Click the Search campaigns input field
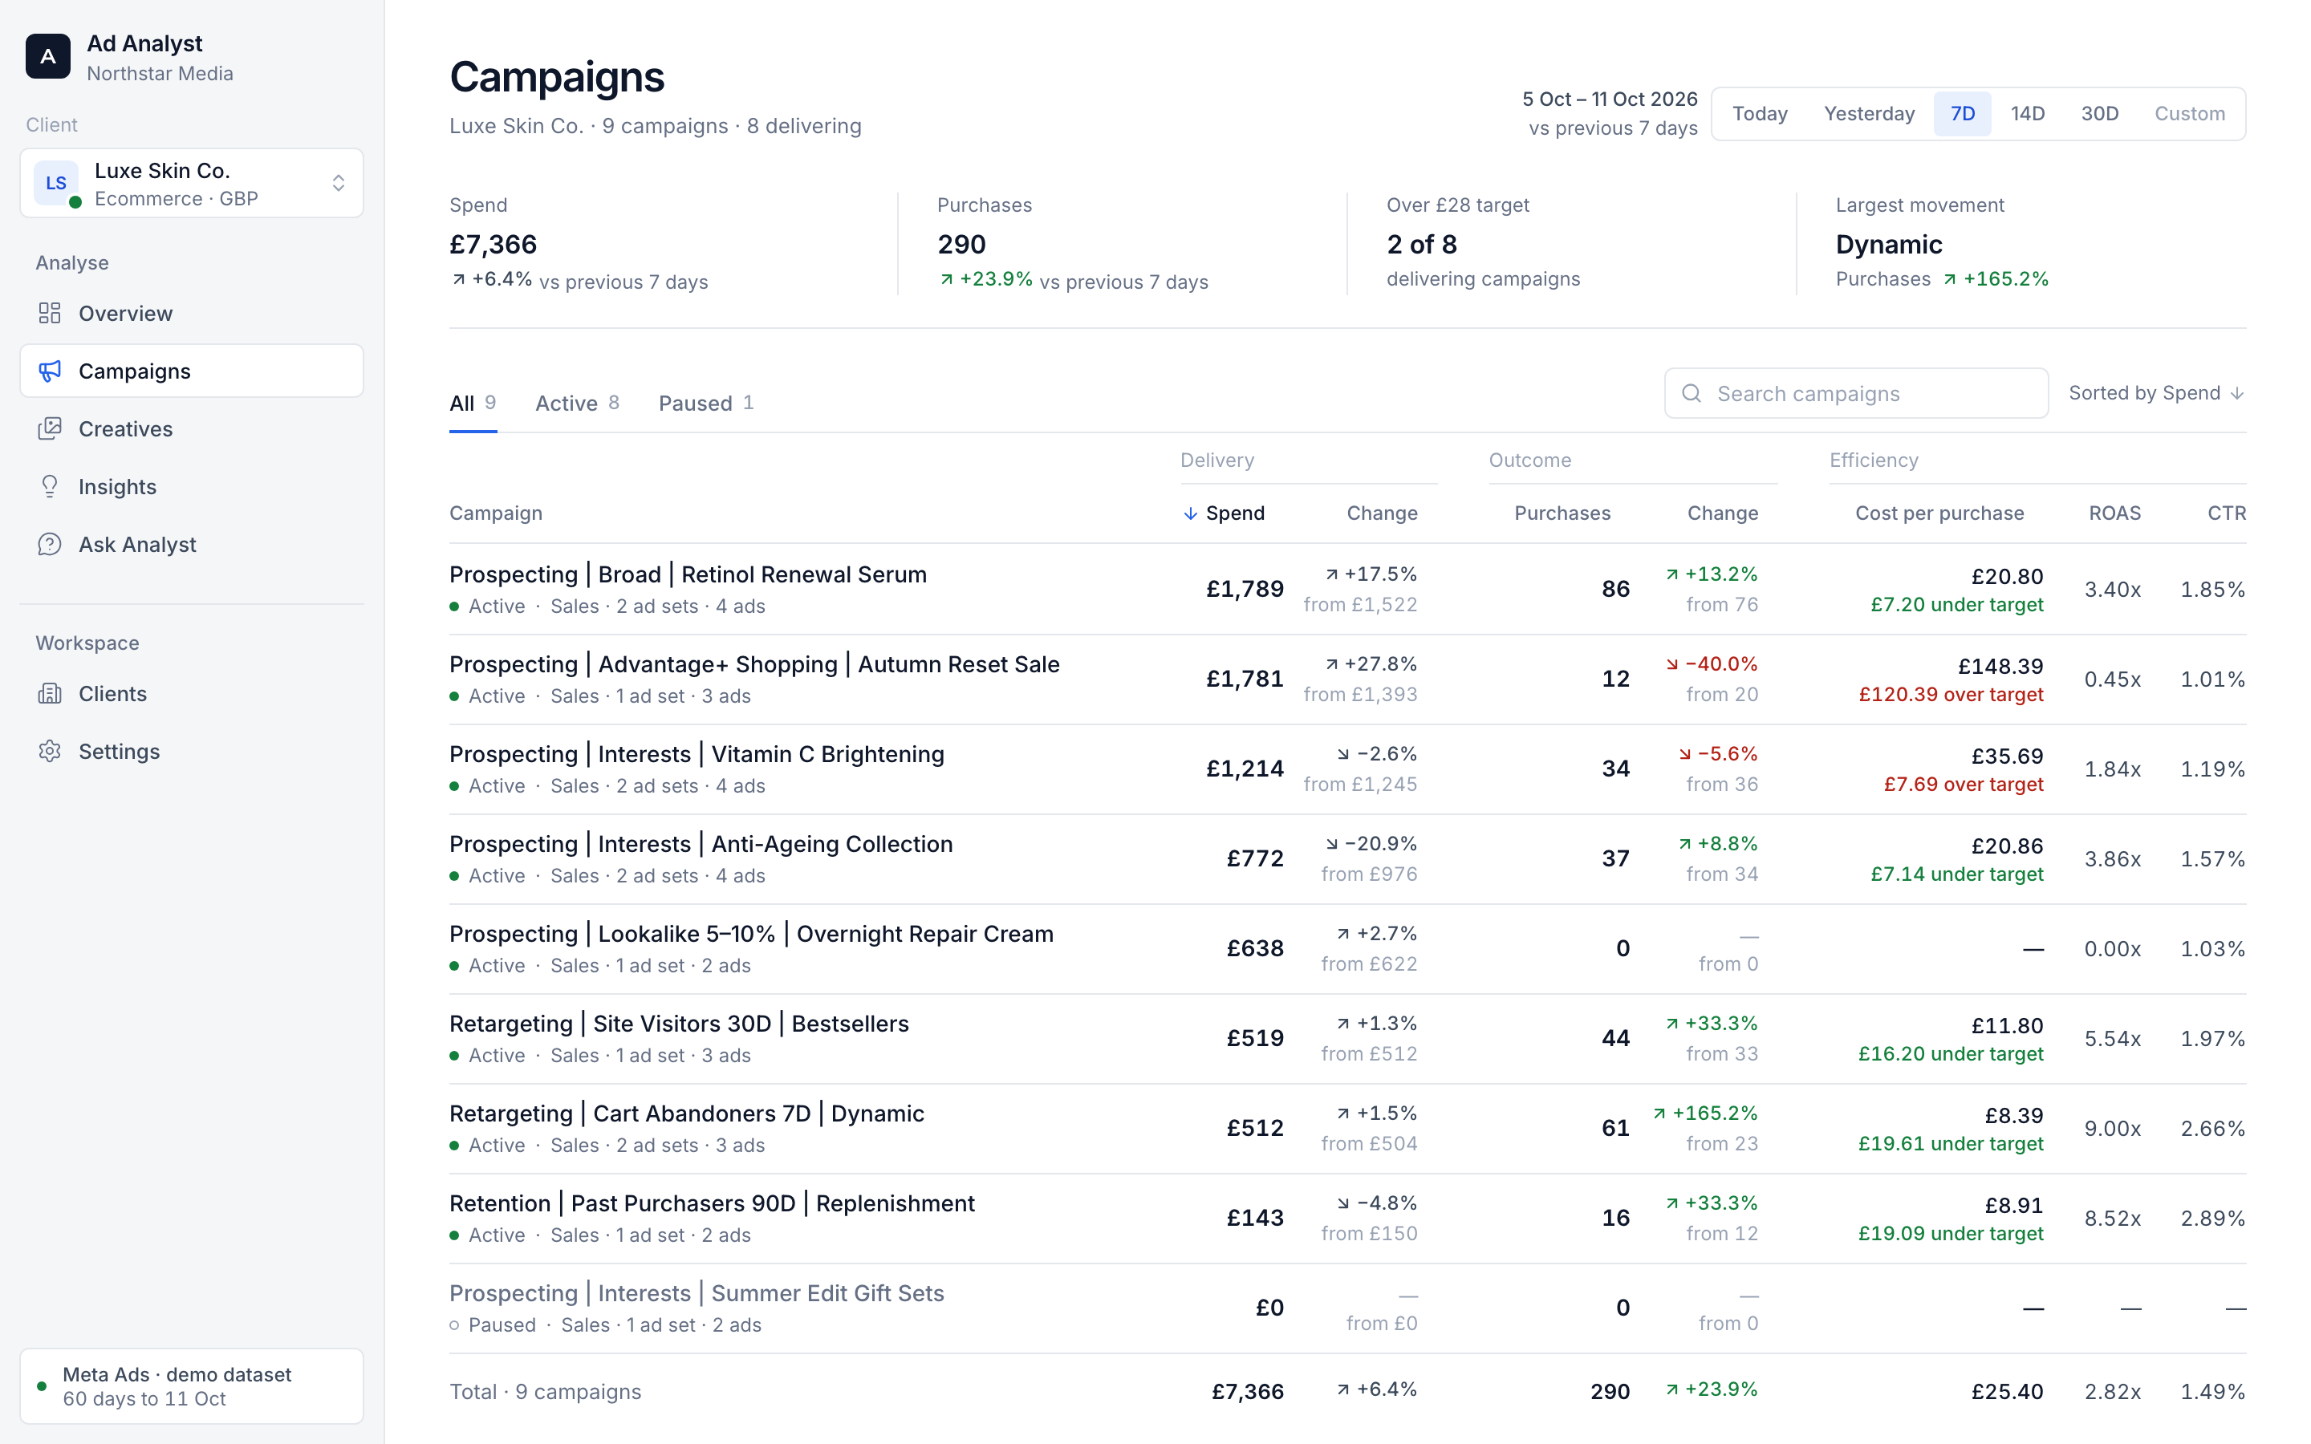The width and height of the screenshot is (2311, 1444). 1855,393
